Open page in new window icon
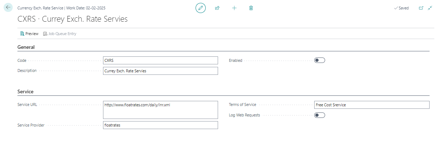The image size is (447, 141). 421,8
